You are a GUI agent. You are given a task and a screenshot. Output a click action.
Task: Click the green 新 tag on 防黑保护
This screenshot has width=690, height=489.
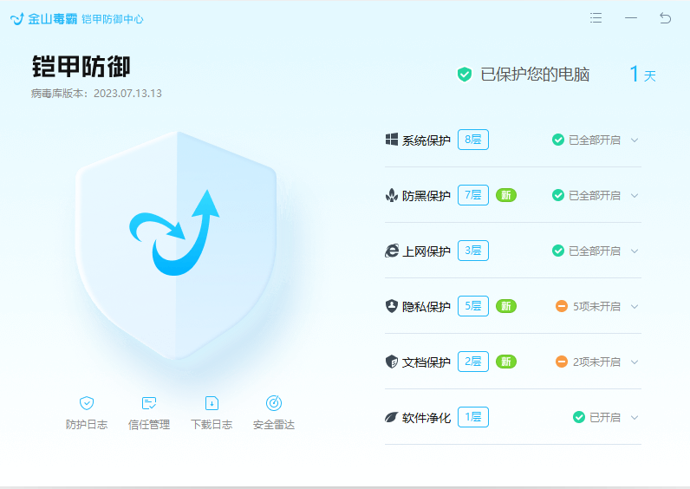(x=506, y=195)
